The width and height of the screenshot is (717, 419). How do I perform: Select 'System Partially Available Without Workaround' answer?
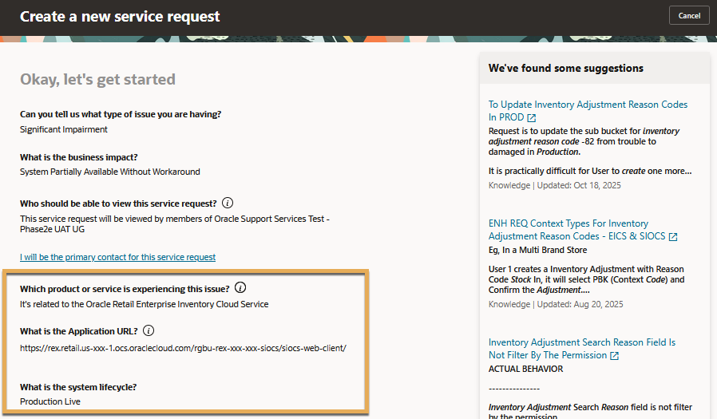[x=109, y=172]
